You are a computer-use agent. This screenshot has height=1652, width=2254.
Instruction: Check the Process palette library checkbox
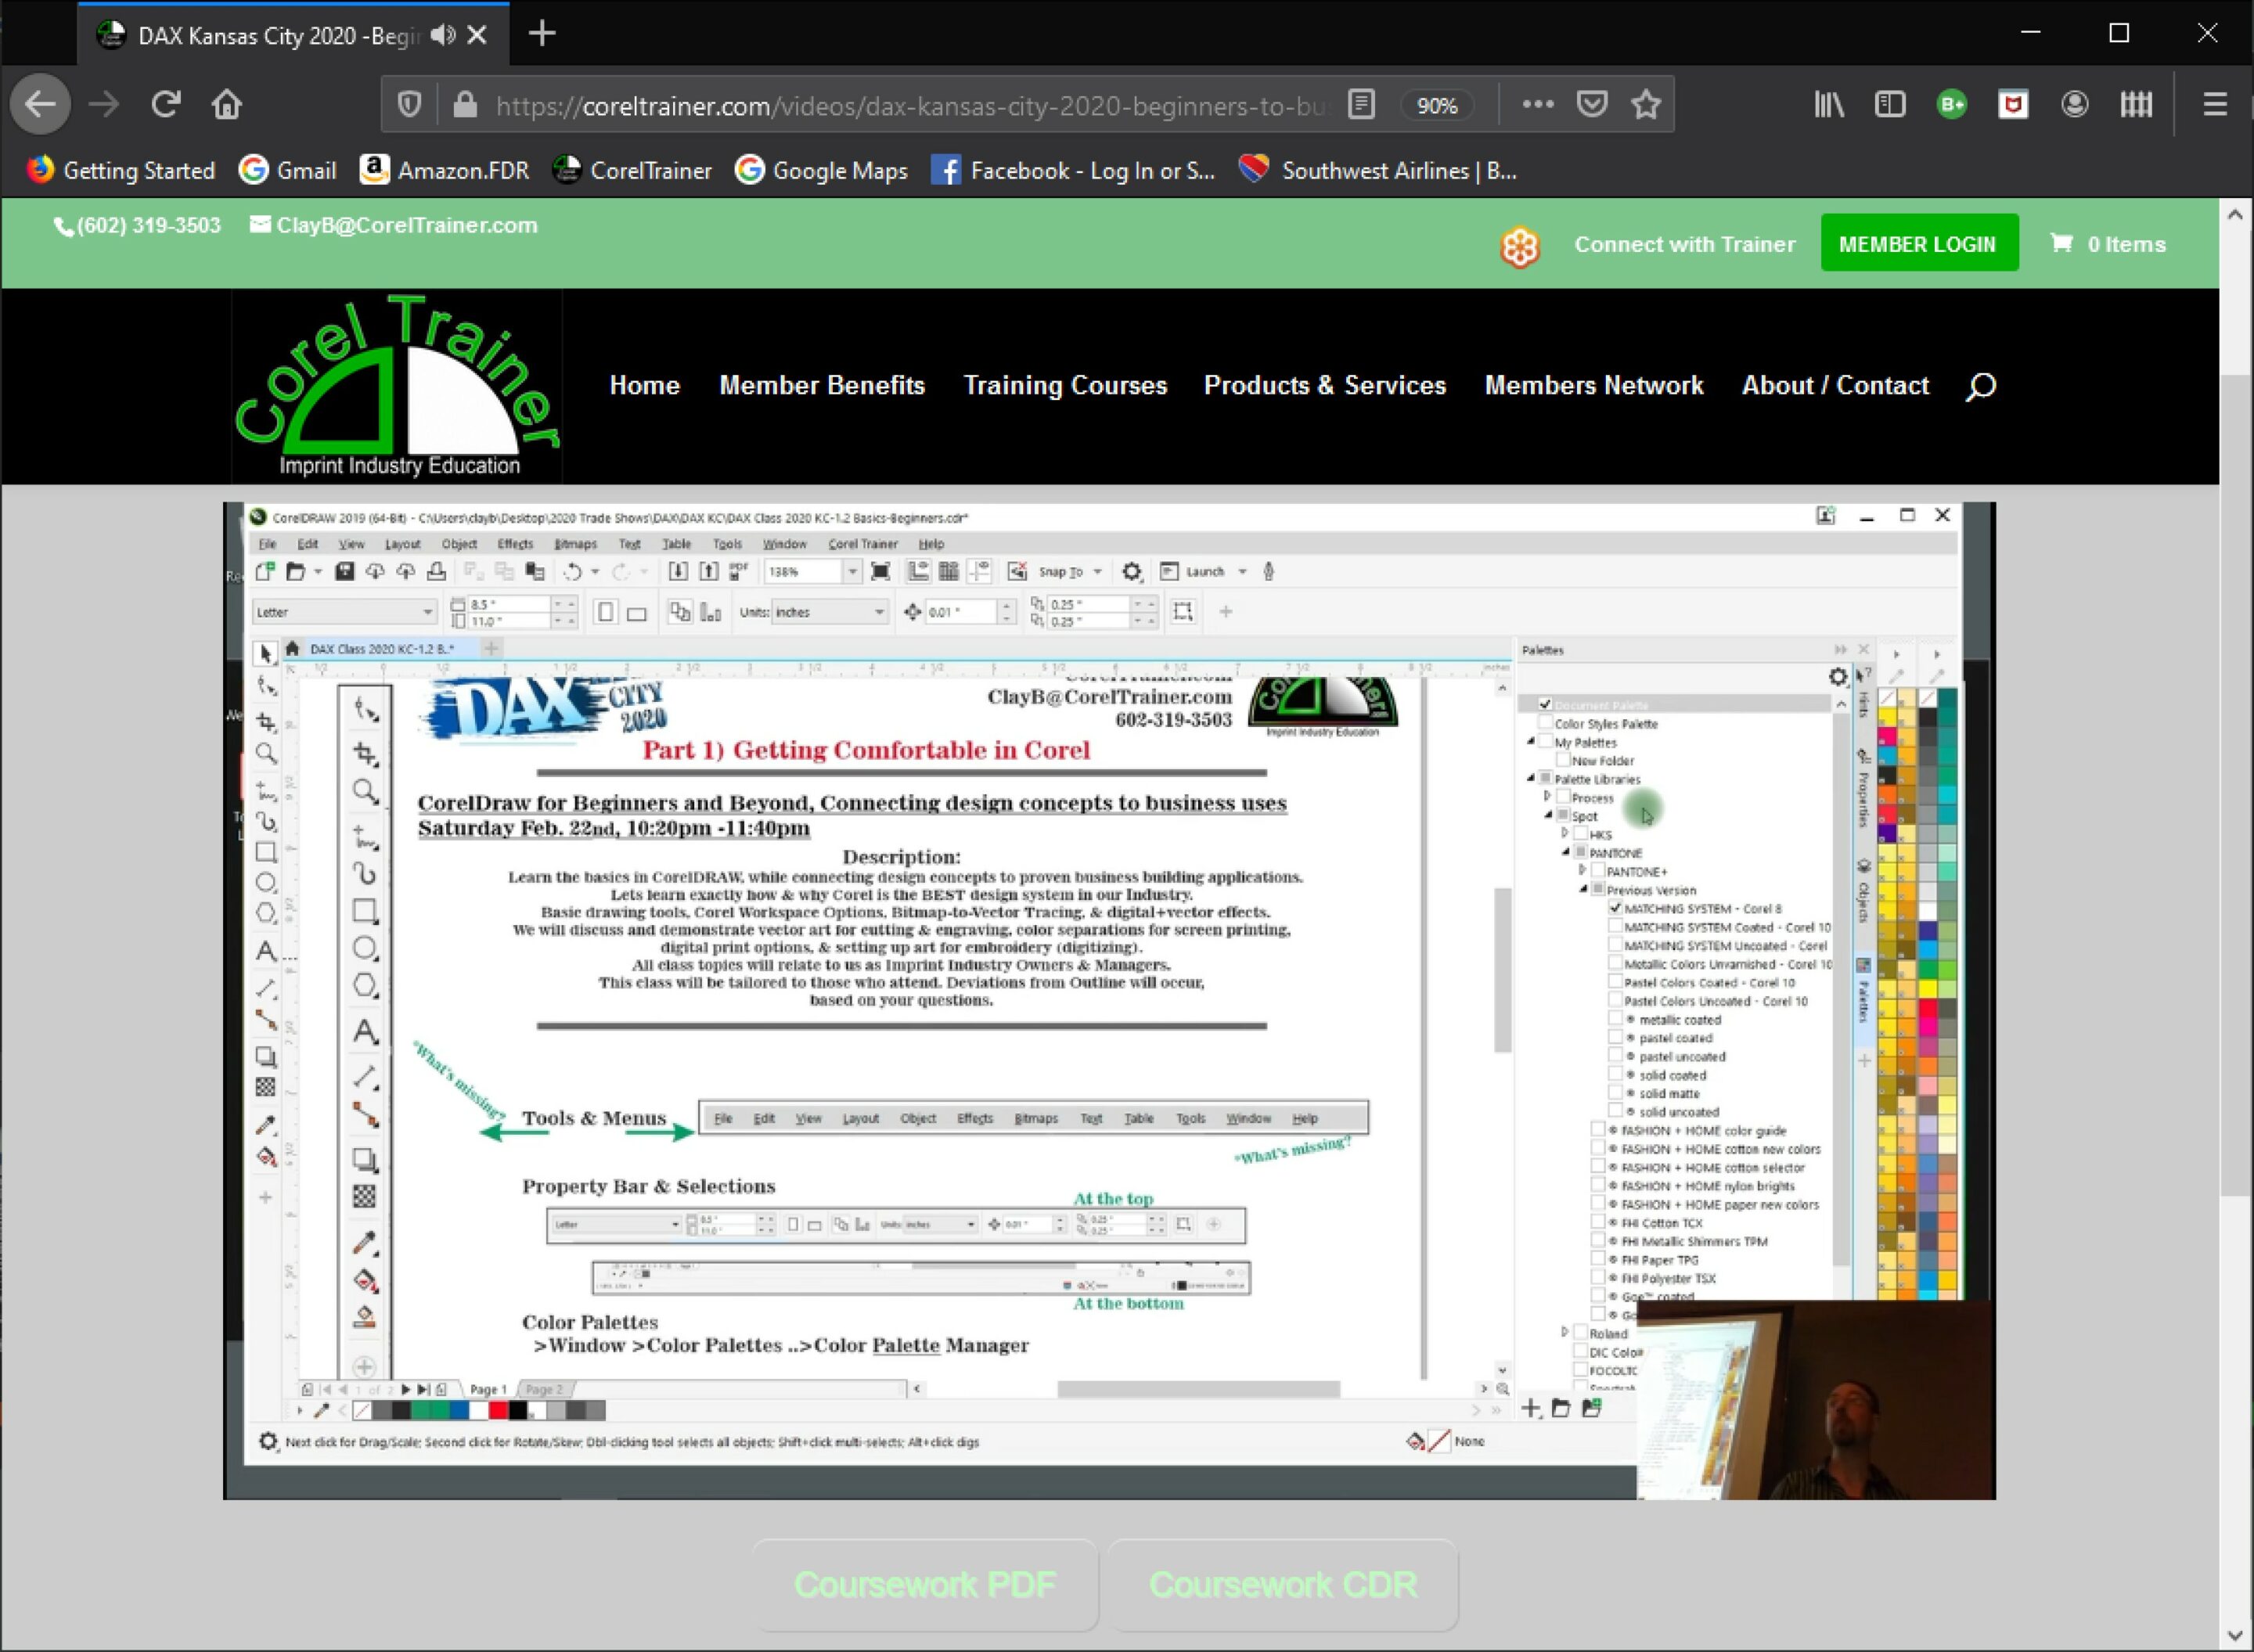[1562, 797]
